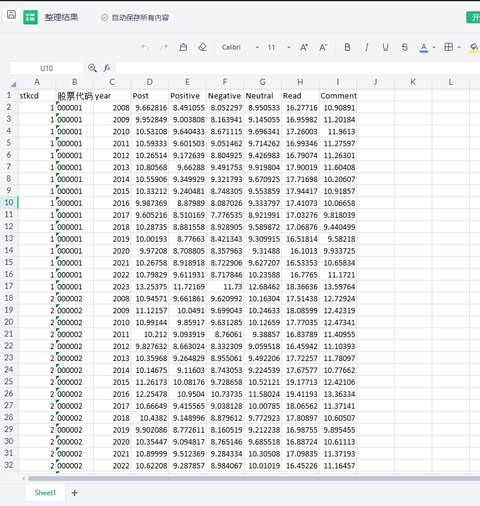Decrease font size with A- icon
This screenshot has width=480, height=506.
click(x=323, y=48)
